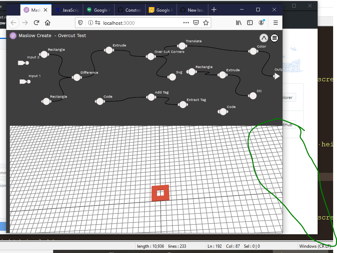This screenshot has height=253, width=337.
Task: Select the Add Tag node
Action: coord(151,97)
